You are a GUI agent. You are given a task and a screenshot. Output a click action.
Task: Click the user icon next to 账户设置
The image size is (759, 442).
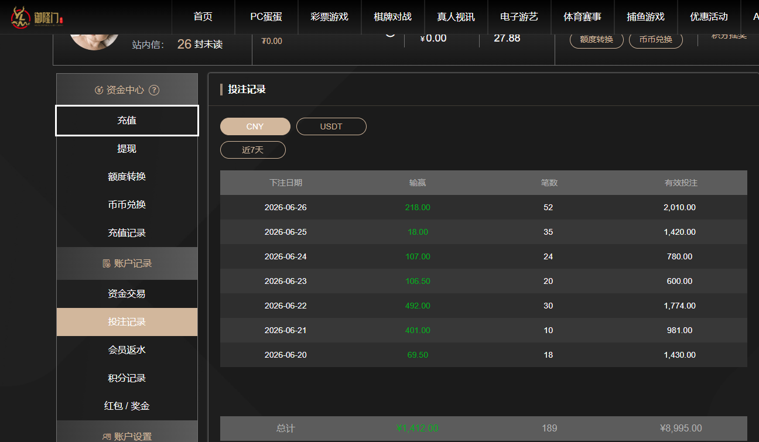106,437
